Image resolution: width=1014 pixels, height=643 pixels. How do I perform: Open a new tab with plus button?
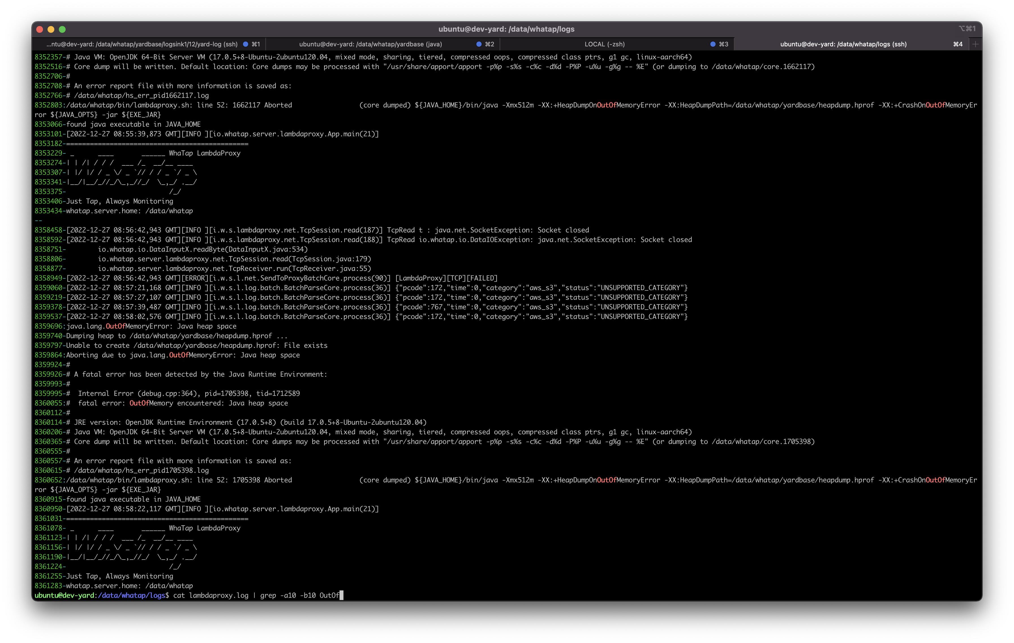pyautogui.click(x=975, y=44)
